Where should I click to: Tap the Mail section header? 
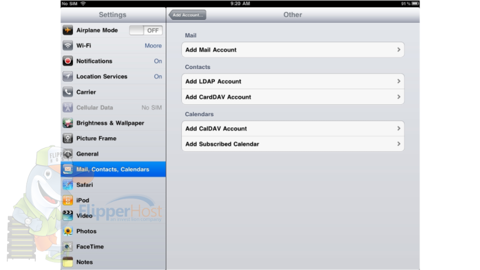point(191,36)
